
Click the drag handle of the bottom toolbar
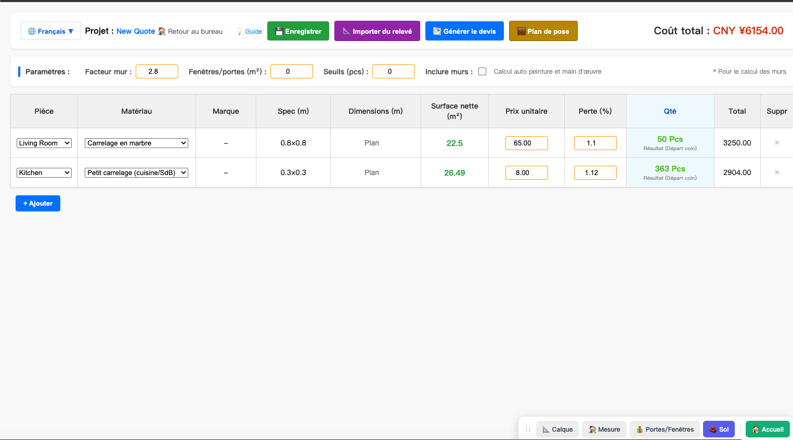coord(528,430)
